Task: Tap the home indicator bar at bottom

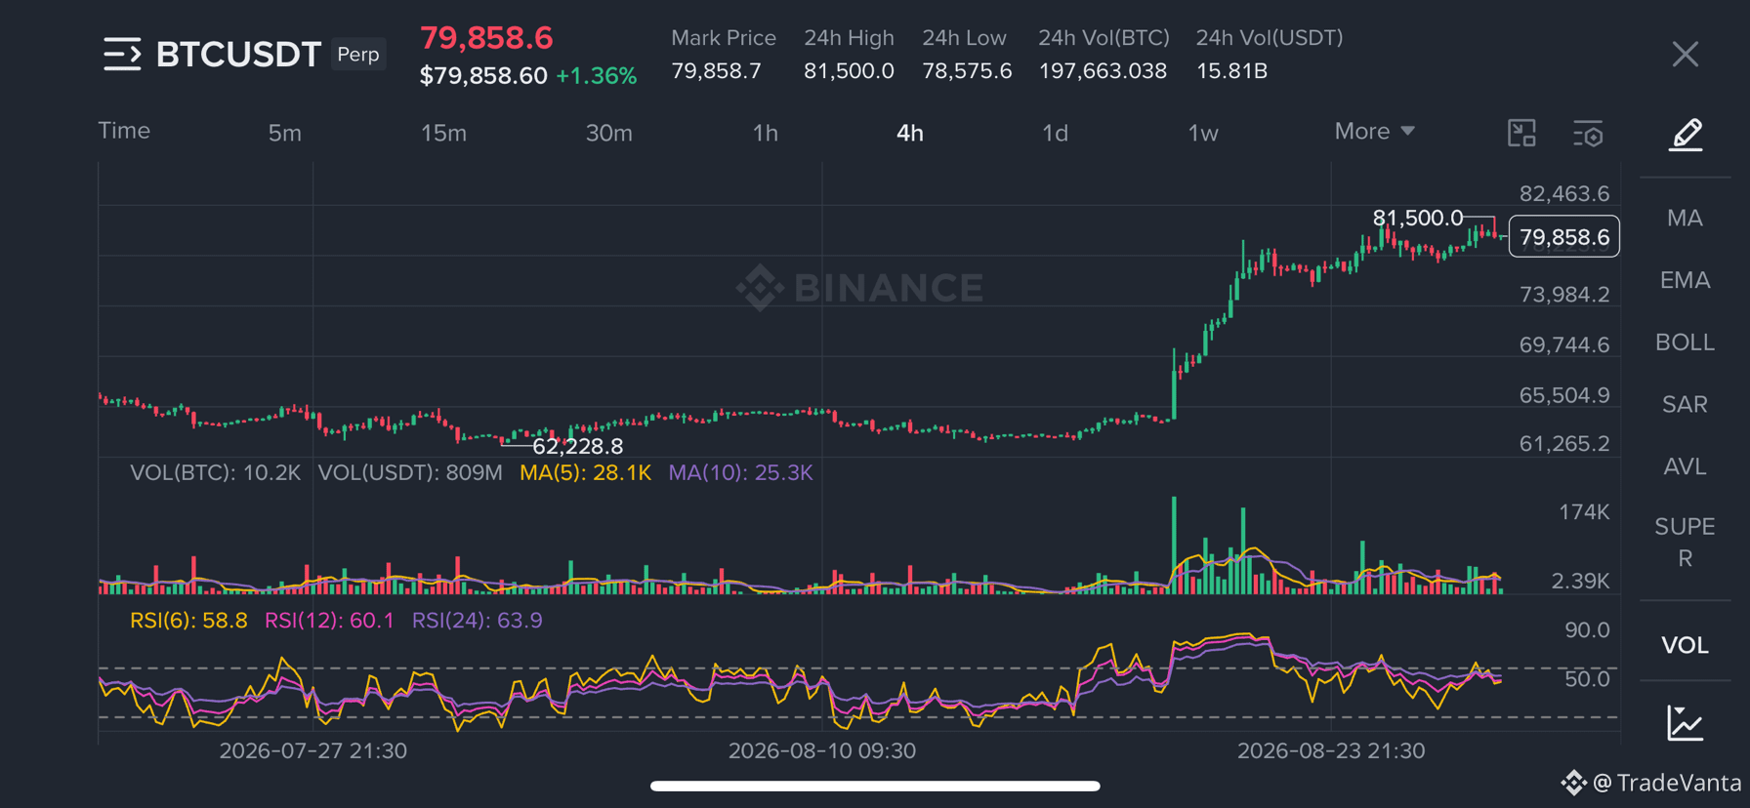Action: coord(875,786)
